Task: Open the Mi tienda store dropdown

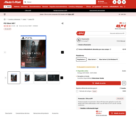Action: [x=104, y=2]
